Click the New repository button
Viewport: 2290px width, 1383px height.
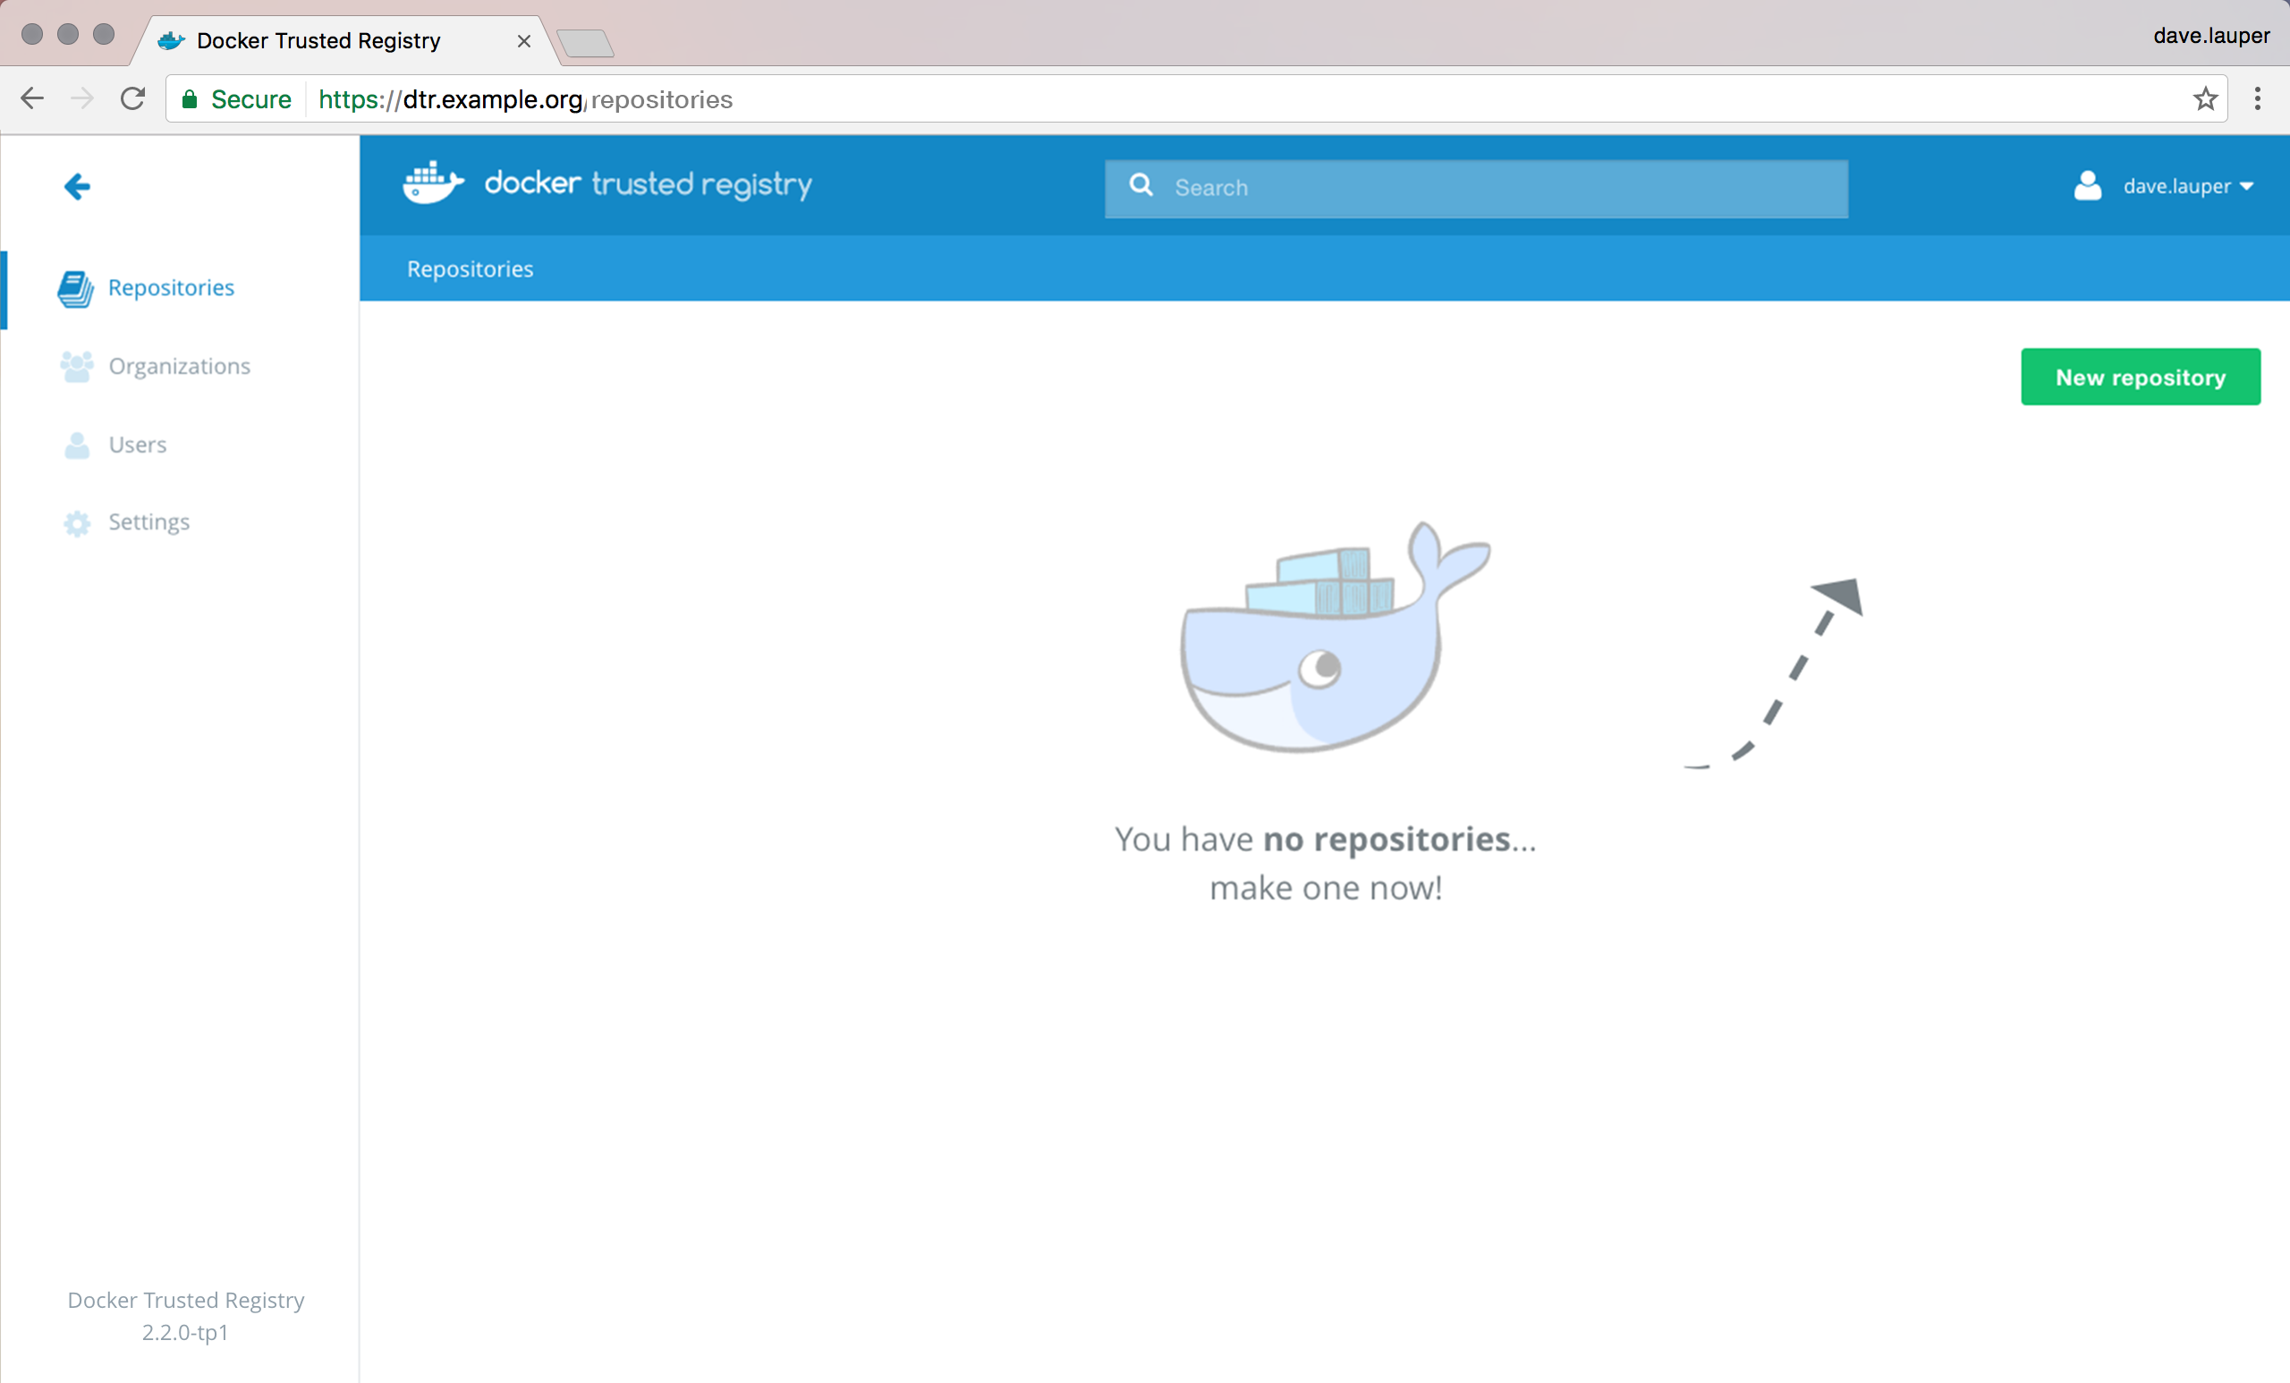(2140, 378)
